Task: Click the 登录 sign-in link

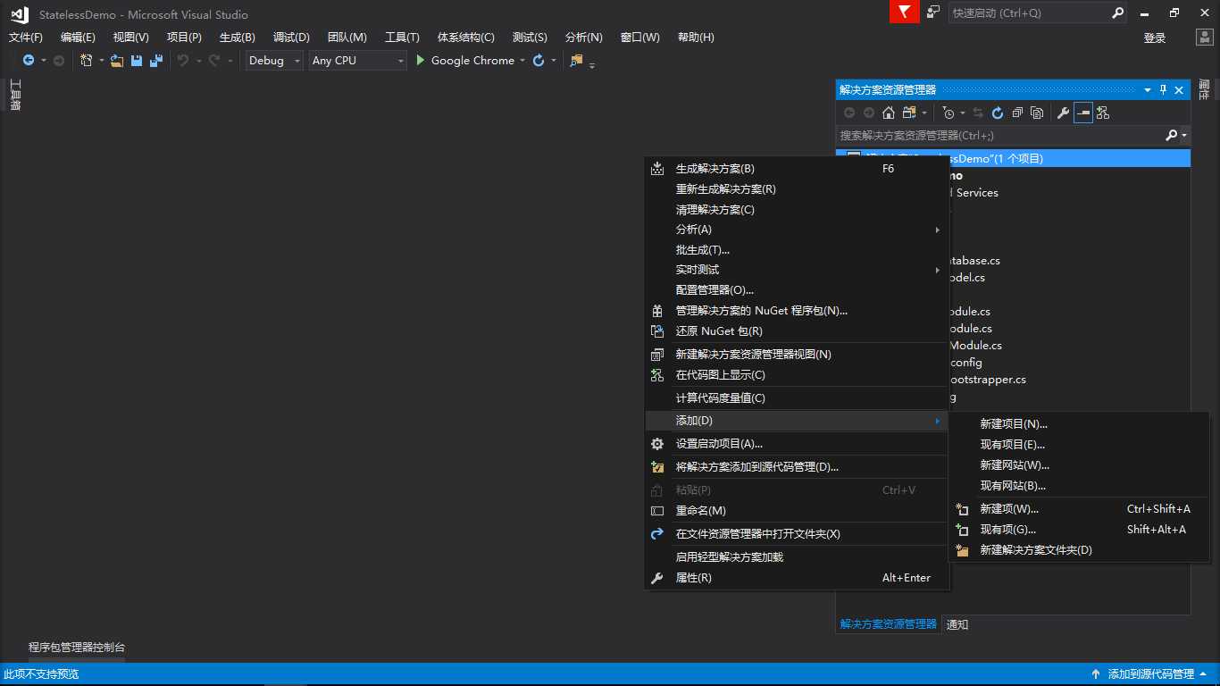Action: tap(1155, 38)
